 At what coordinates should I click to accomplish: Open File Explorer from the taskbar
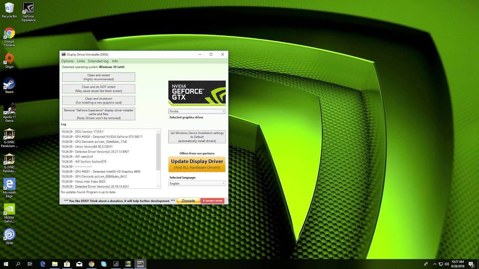click(55, 264)
